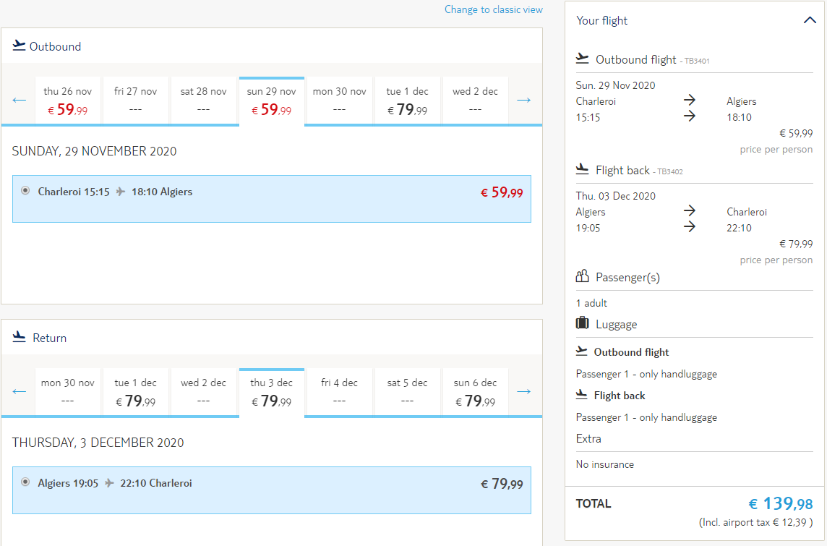Select Algiers 19:05 return flight radio button
Screen dimensions: 827x546
coord(25,482)
